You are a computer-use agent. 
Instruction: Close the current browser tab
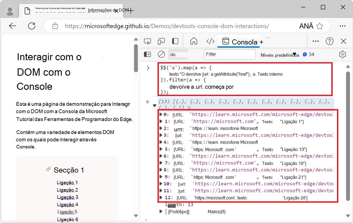click(116, 11)
